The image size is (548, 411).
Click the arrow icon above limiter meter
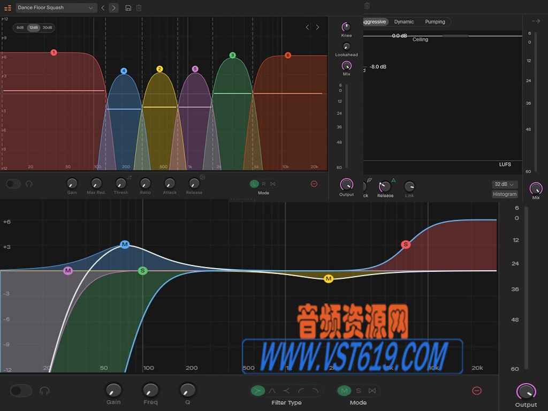click(x=536, y=21)
